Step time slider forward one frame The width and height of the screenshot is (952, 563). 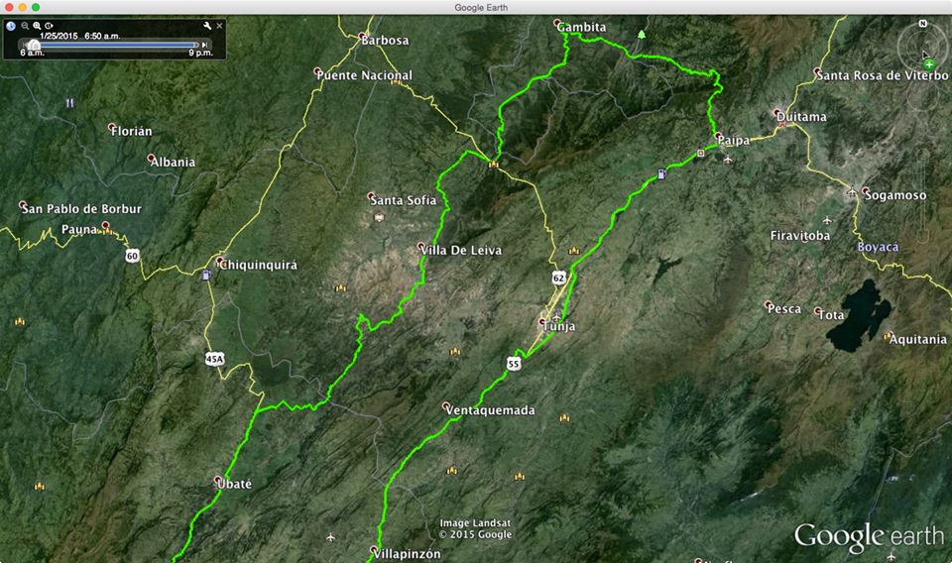(x=205, y=45)
